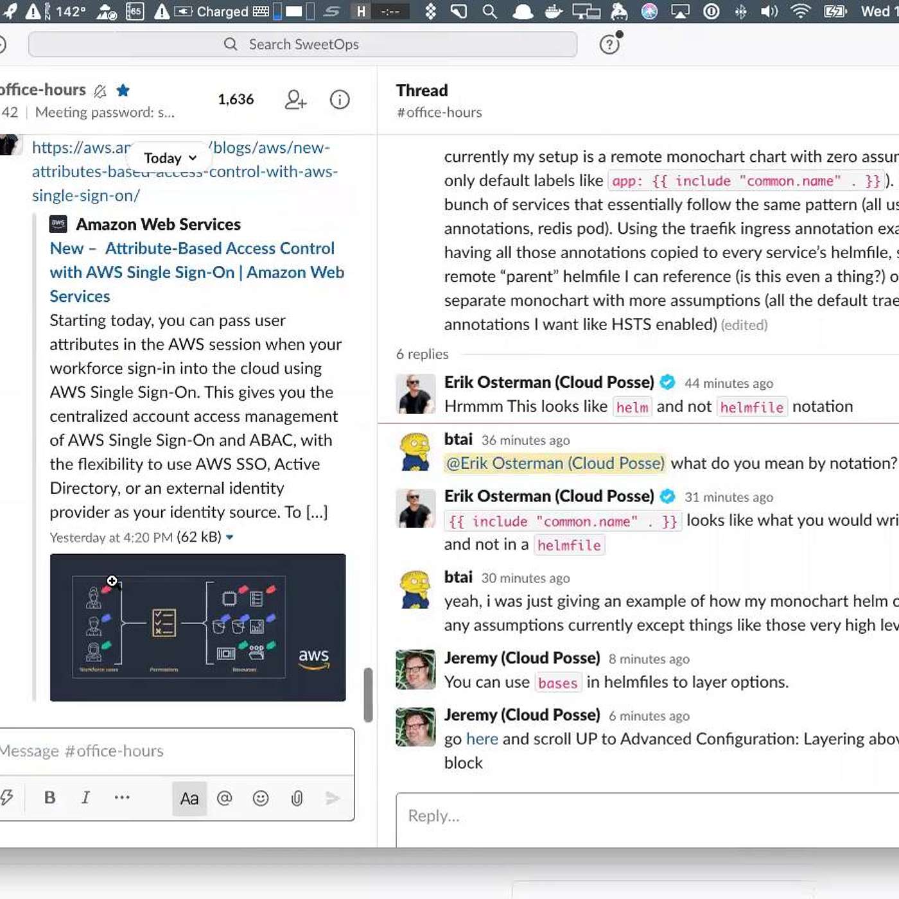Click the 'here' link in Jeremy's reply

click(482, 739)
